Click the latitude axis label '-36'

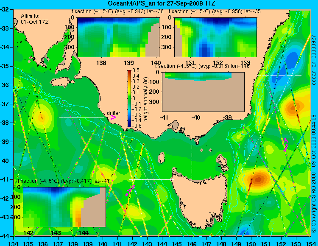[x=5, y=85]
